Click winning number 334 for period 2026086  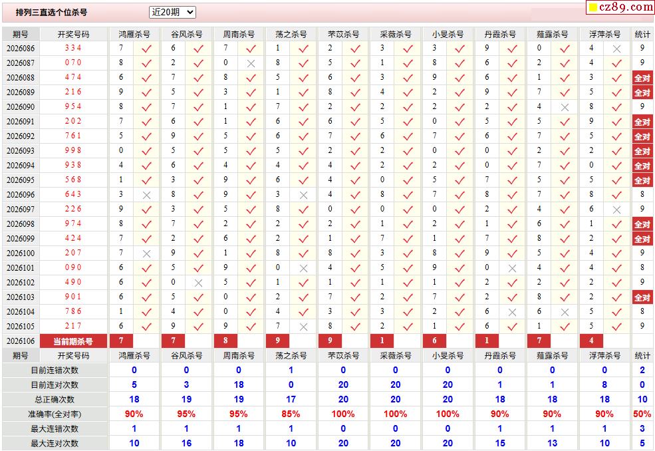pyautogui.click(x=73, y=48)
